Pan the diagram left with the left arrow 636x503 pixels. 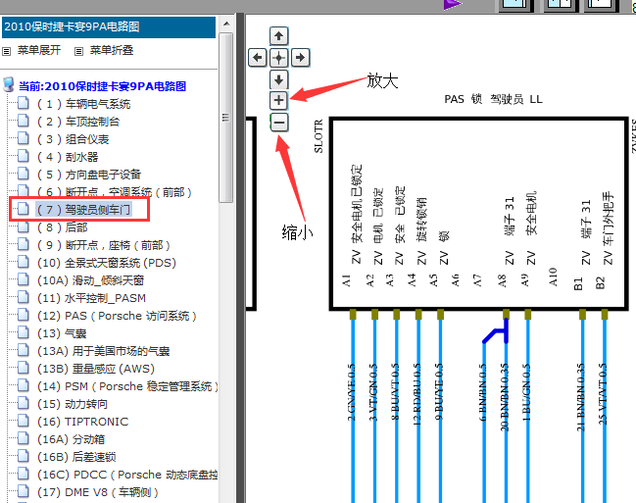(257, 58)
